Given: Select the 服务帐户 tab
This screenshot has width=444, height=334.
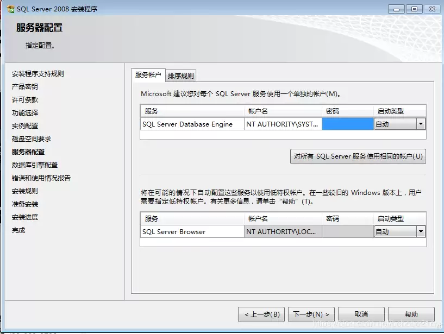Looking at the screenshot, I should point(148,75).
